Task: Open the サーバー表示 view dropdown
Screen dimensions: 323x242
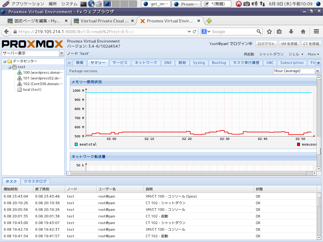Action: [x=61, y=53]
